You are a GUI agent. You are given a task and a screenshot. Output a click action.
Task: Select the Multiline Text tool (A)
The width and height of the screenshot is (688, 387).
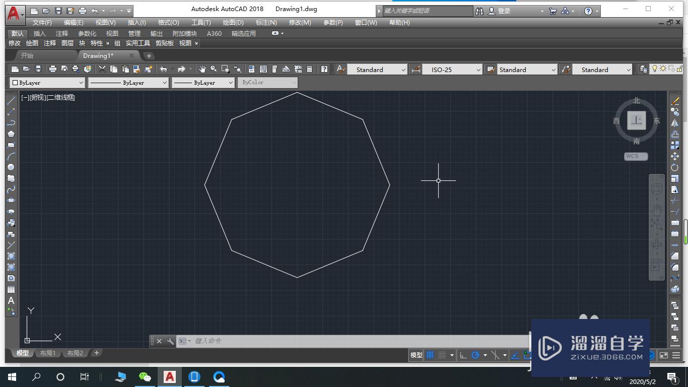point(11,300)
